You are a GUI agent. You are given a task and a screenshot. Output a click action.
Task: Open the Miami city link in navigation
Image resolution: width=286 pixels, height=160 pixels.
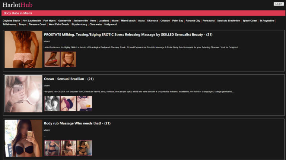point(115,21)
